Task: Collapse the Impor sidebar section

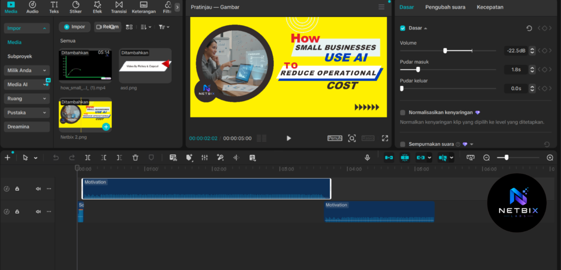Action: tap(27, 28)
